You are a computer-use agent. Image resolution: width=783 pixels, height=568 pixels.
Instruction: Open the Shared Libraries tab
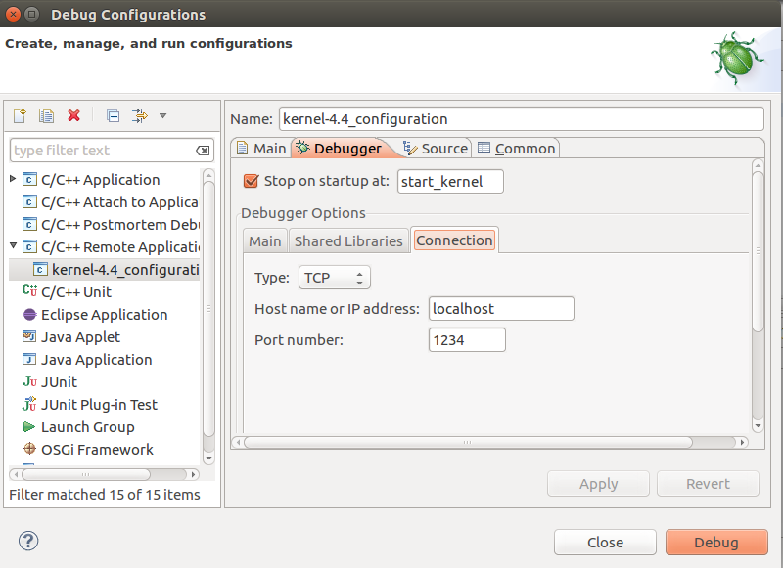(x=348, y=240)
